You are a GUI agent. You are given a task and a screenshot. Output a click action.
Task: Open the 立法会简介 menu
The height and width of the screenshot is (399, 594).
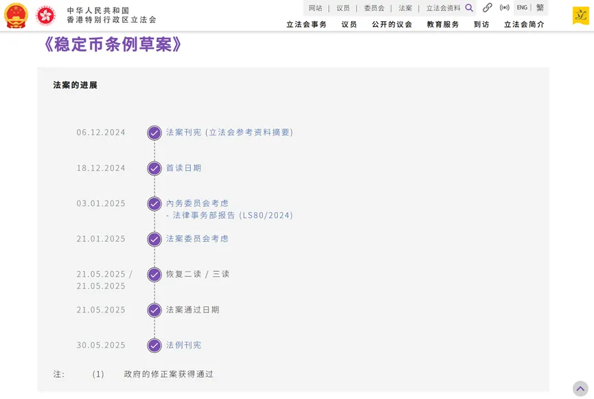(524, 24)
